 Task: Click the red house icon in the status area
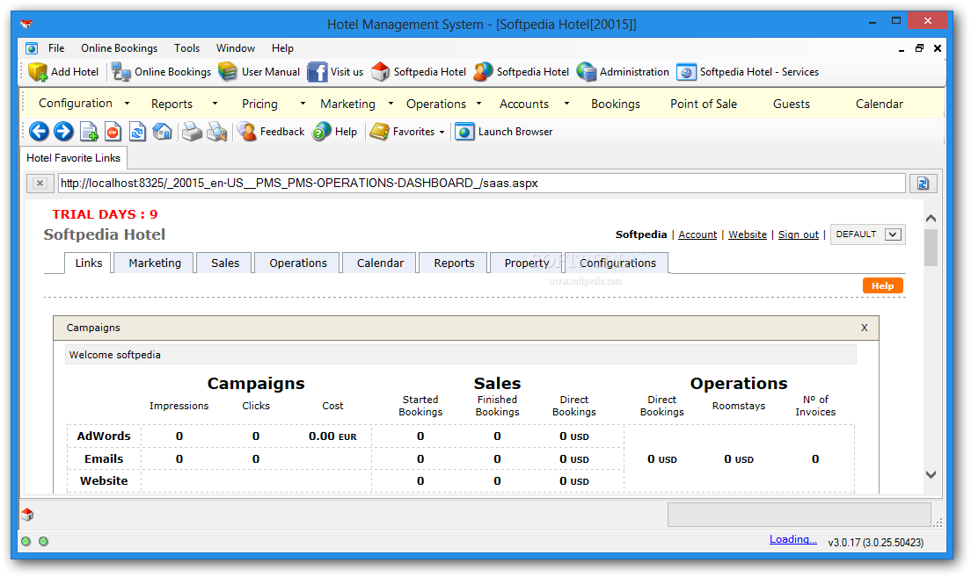(27, 514)
